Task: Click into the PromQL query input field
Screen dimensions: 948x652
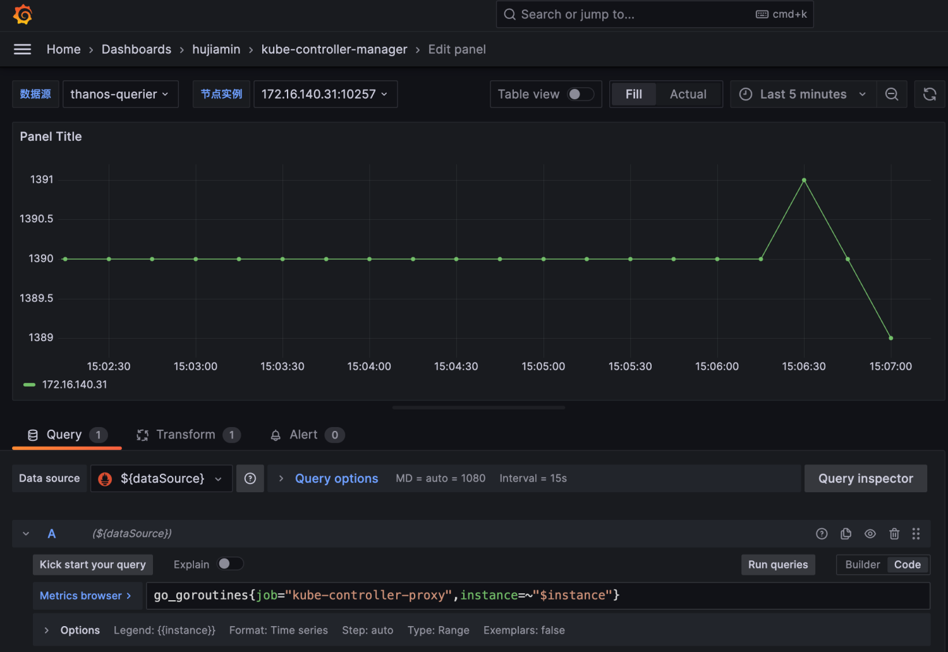Action: pyautogui.click(x=537, y=596)
